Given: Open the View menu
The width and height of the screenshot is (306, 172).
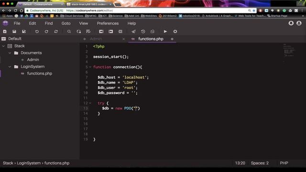Looking at the screenshot, I should (84, 23).
